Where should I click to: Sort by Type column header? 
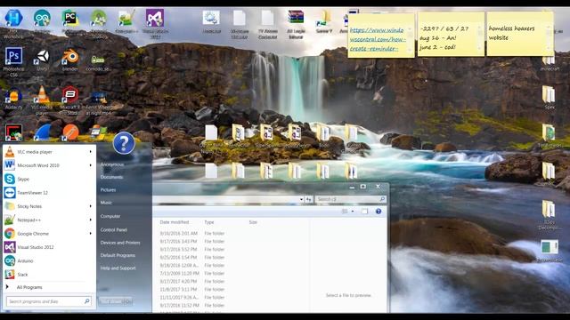[209, 222]
